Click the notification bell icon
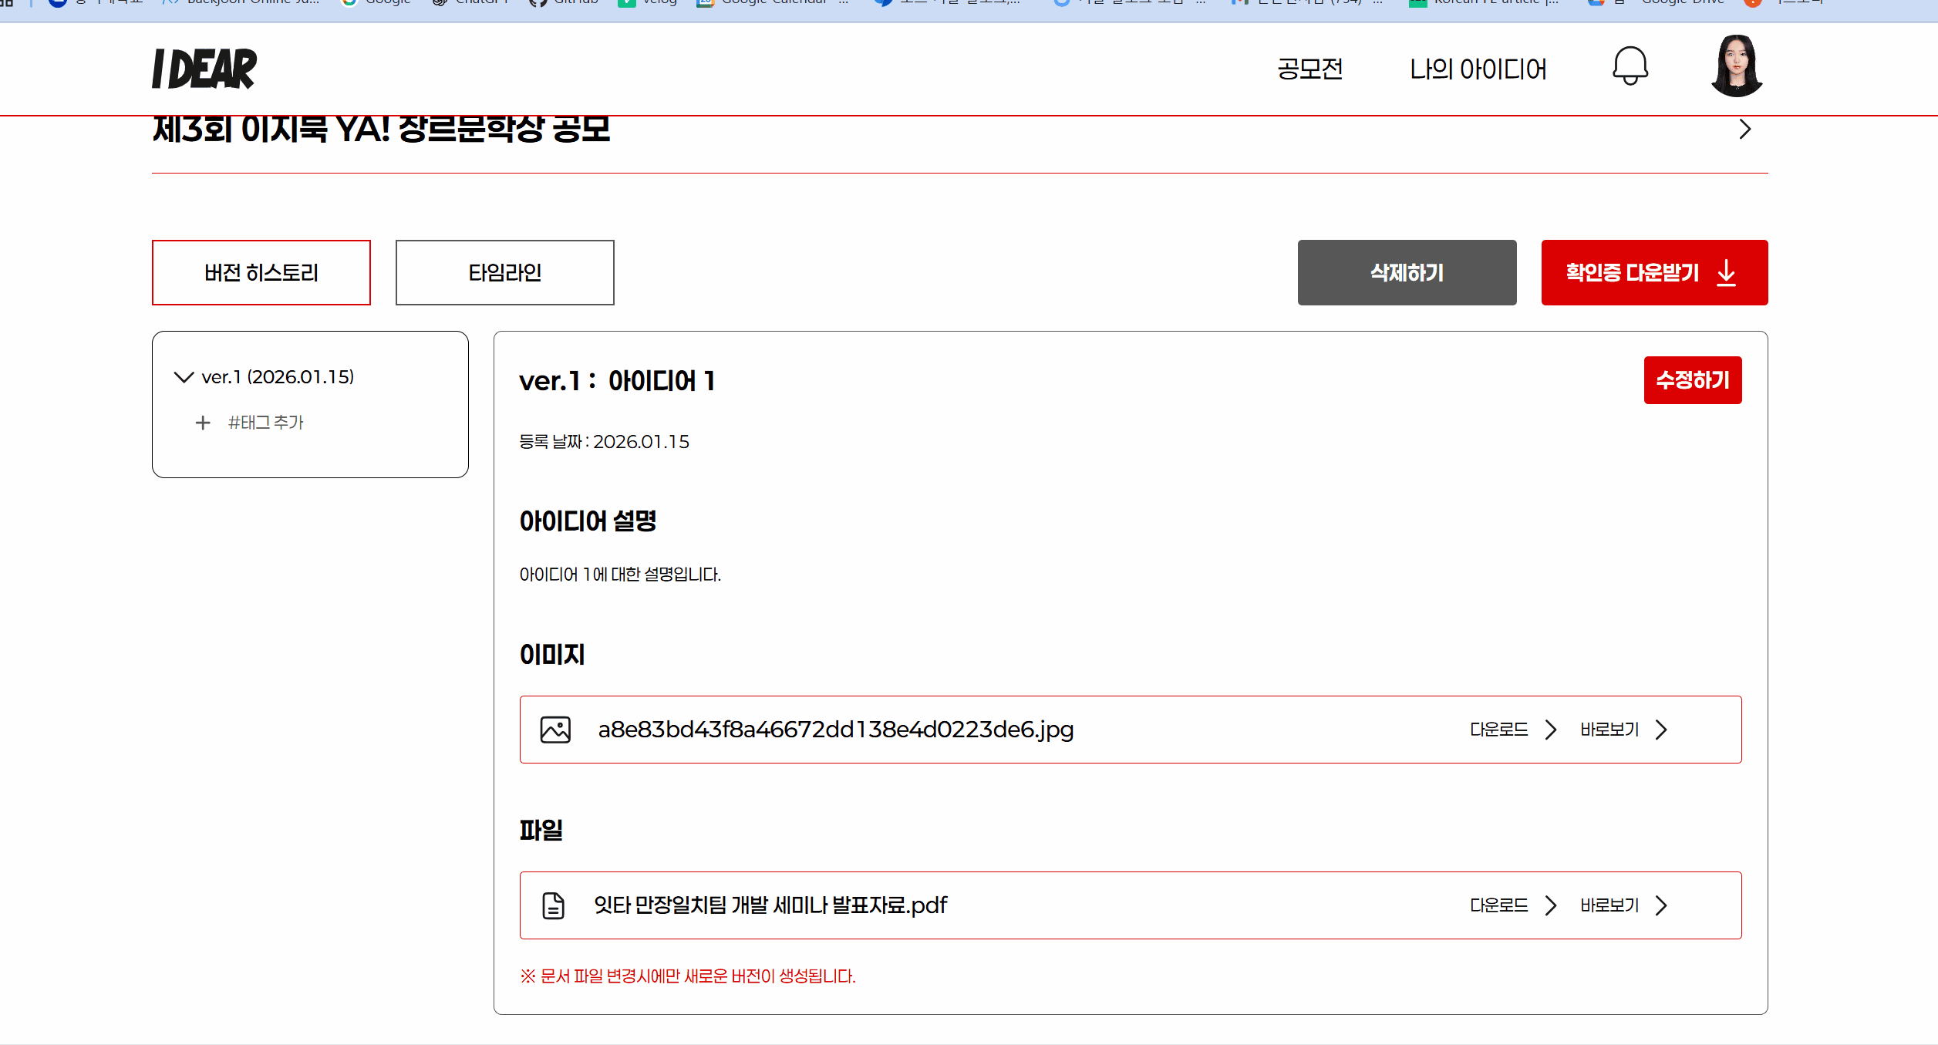 pos(1630,66)
